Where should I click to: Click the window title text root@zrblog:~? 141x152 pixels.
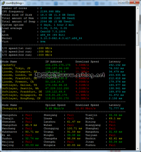(x=15, y=3)
